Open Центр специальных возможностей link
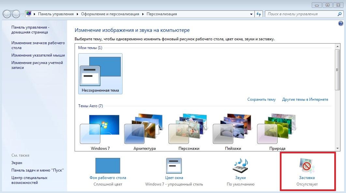The height and width of the screenshot is (193, 346). pyautogui.click(x=29, y=180)
